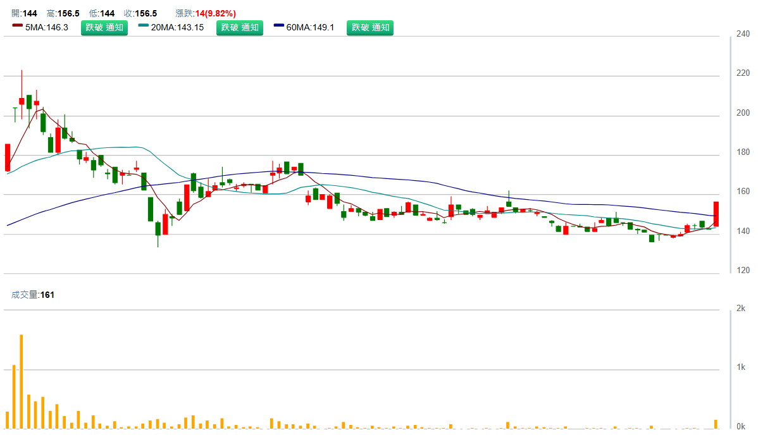This screenshot has height=442, width=758.
Task: Click the 開 144 opening price value
Action: pos(29,13)
